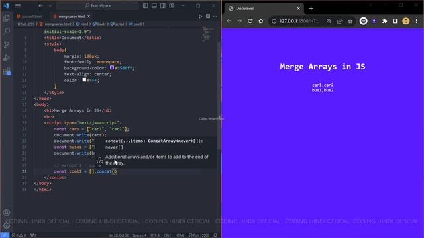Open Source Control view in activity bar
The width and height of the screenshot is (424, 238).
[7, 44]
